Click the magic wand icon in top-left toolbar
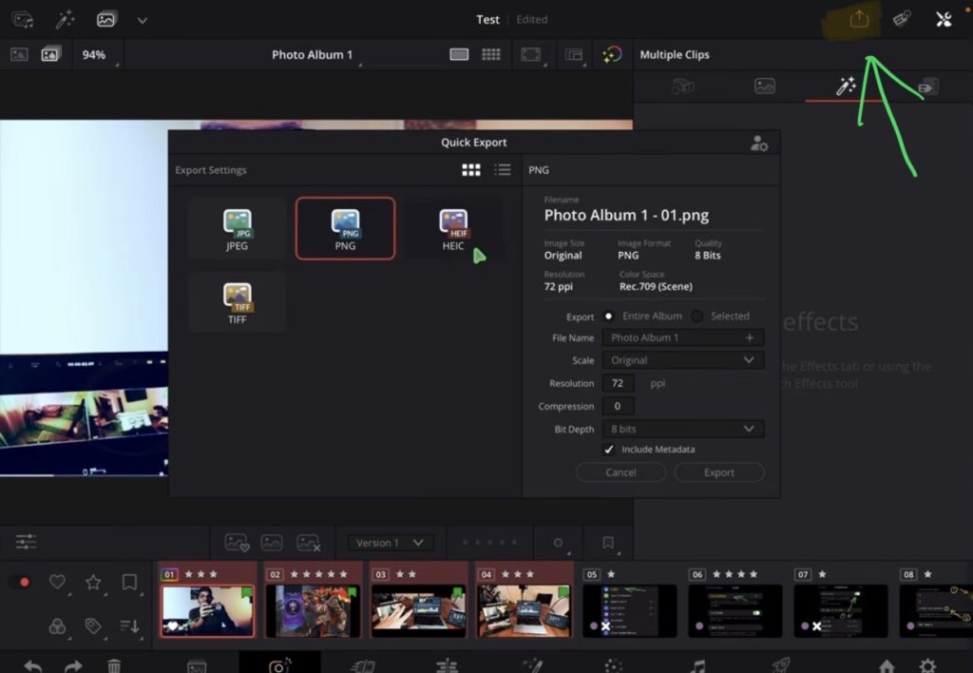 click(x=65, y=20)
